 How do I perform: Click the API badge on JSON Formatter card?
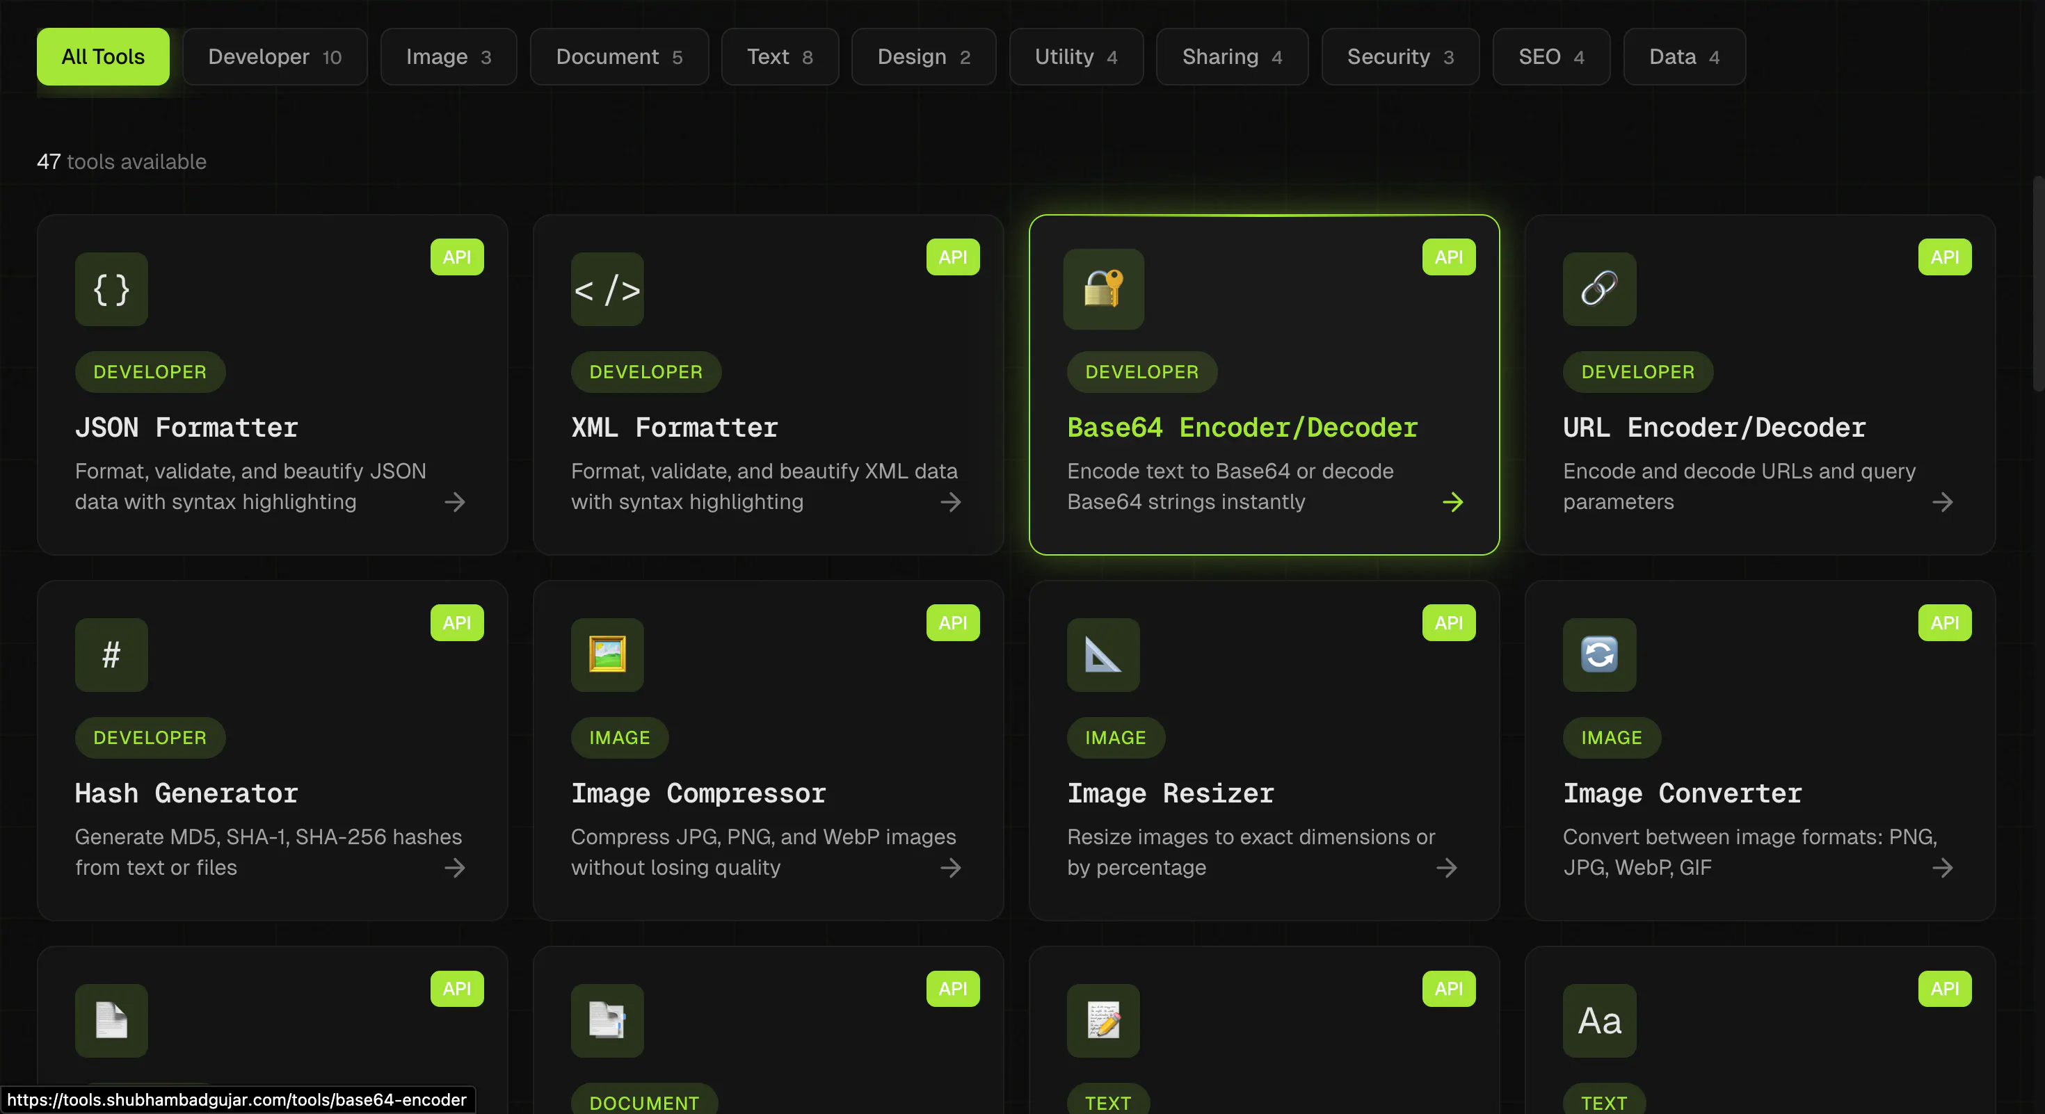(456, 257)
